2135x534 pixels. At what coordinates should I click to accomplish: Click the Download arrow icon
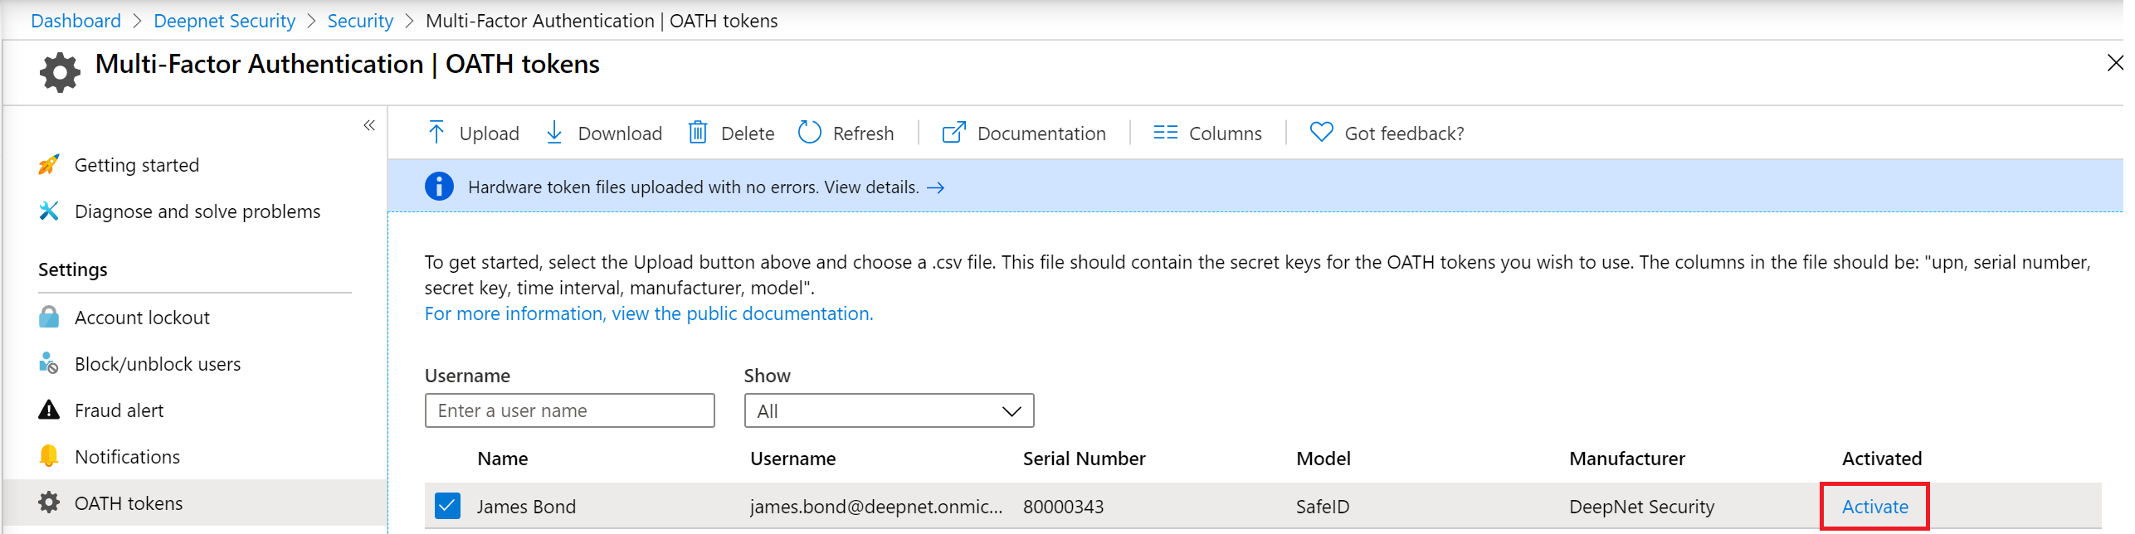coord(554,133)
